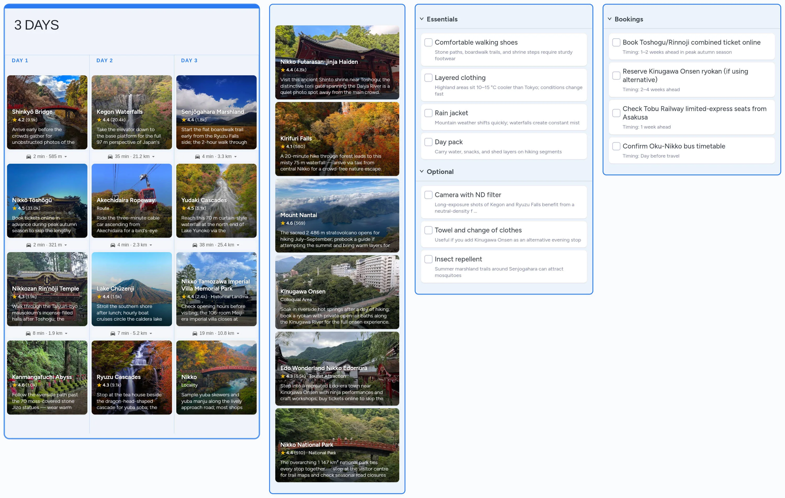Select the DAY 1 column header
Screen dimensions: 785x498
pos(20,60)
